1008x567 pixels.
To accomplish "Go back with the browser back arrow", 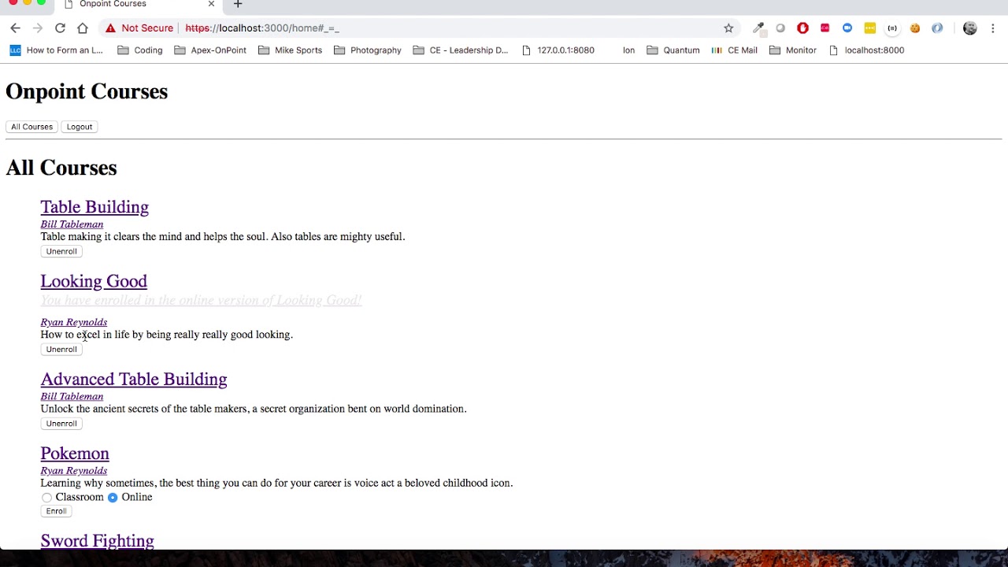I will [x=15, y=28].
